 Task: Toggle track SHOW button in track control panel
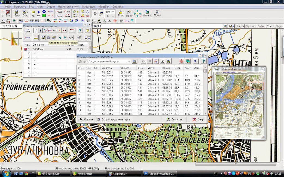pyautogui.click(x=28, y=30)
